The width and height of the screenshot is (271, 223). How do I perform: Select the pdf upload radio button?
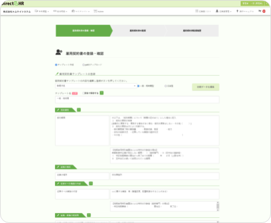[84, 65]
